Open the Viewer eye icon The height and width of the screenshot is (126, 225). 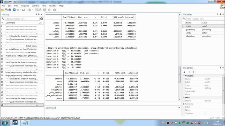(x=18, y=10)
